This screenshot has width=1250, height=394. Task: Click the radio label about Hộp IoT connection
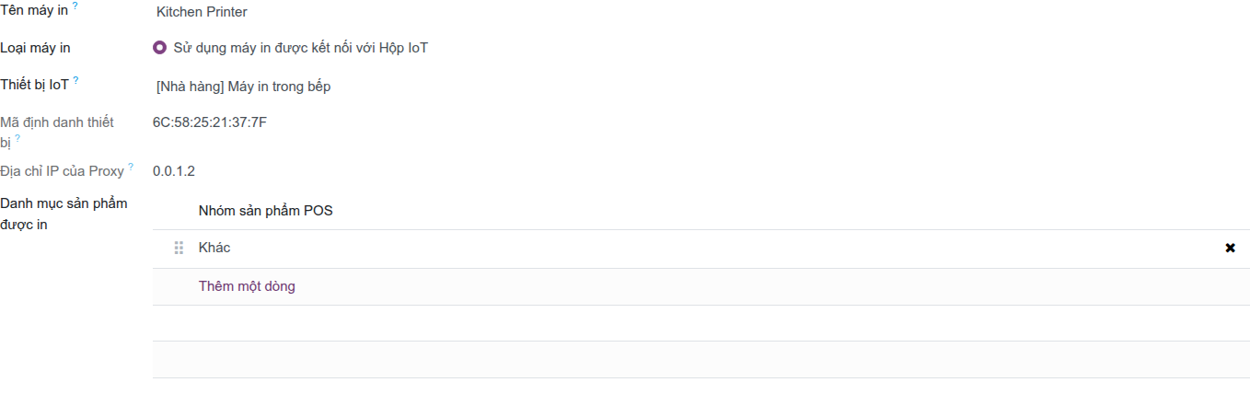pyautogui.click(x=300, y=48)
